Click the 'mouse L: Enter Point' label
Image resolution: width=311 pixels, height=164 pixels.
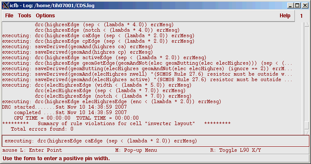(32, 150)
